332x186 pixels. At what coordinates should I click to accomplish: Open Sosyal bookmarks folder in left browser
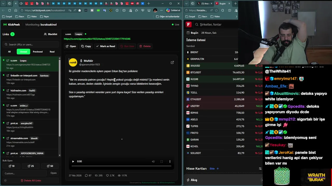pos(7,17)
